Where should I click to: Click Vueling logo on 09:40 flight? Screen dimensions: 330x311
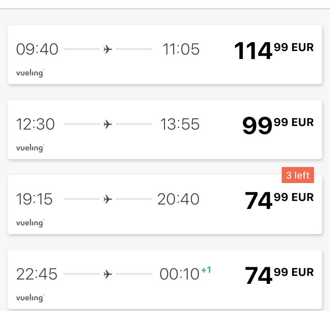[x=30, y=73]
